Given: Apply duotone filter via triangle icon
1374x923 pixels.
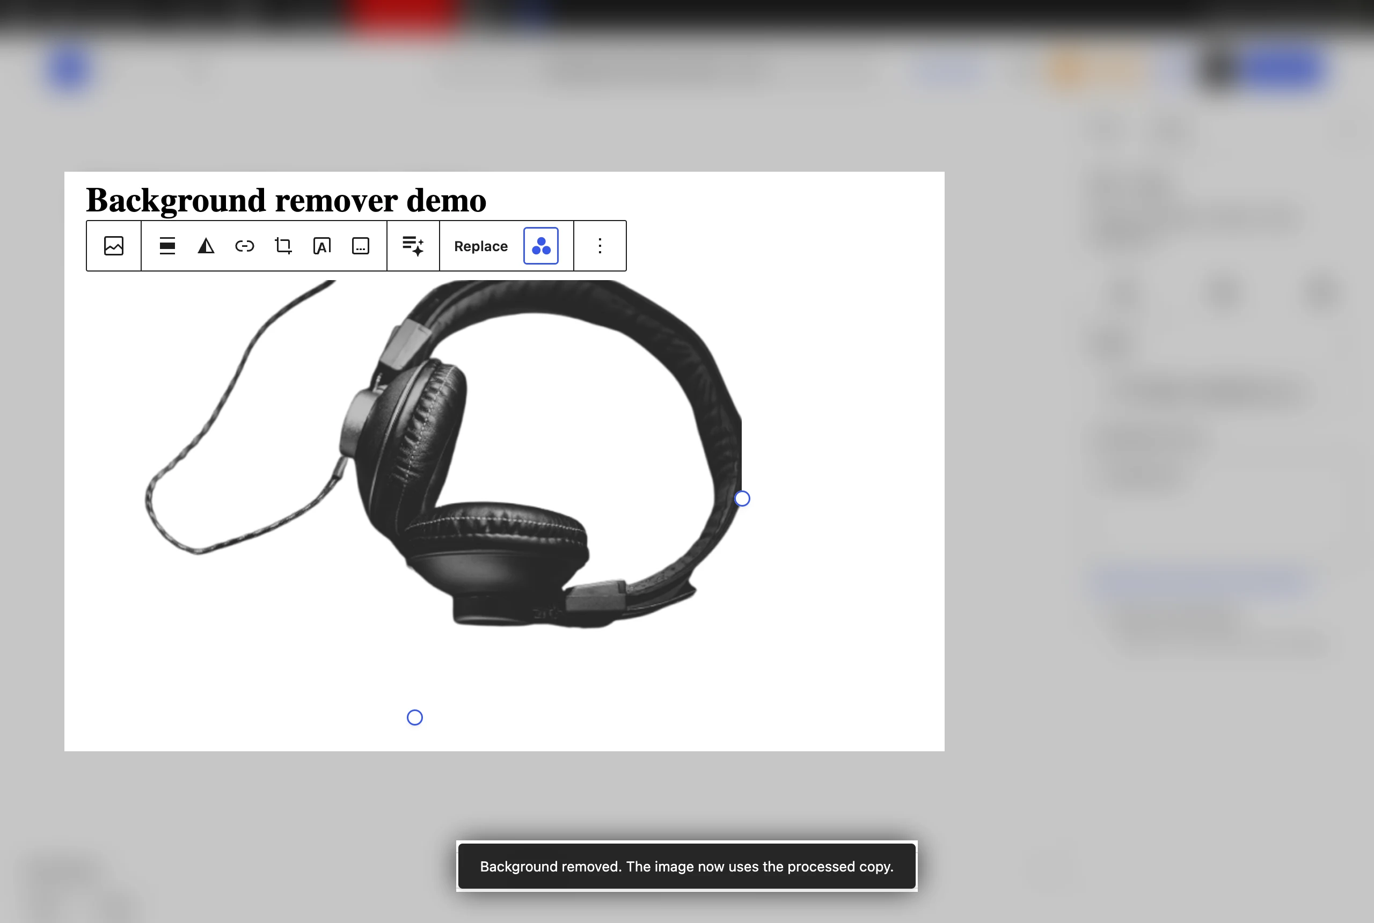Looking at the screenshot, I should pyautogui.click(x=206, y=246).
